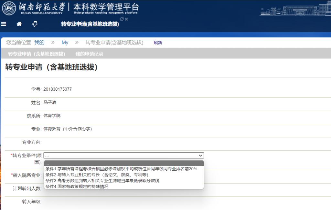
Task: Refresh the tab using the small reload icon
Action: click(122, 19)
